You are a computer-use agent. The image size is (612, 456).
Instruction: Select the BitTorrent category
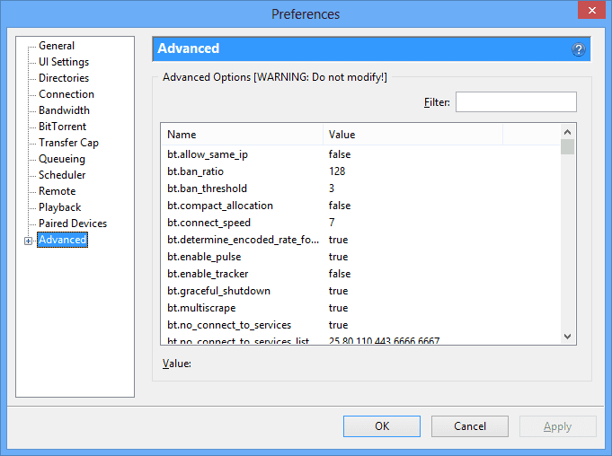click(62, 127)
